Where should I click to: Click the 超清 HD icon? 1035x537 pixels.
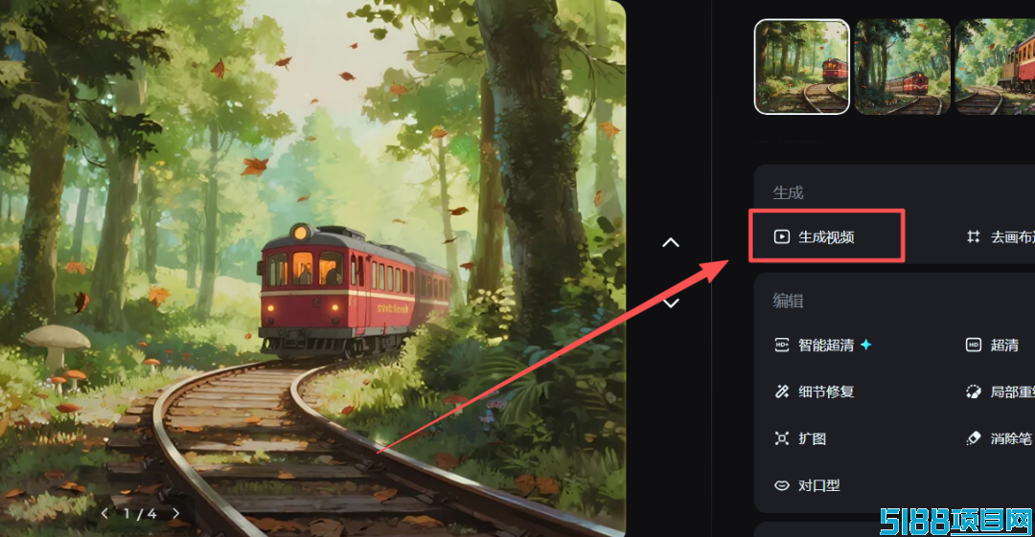coord(974,345)
